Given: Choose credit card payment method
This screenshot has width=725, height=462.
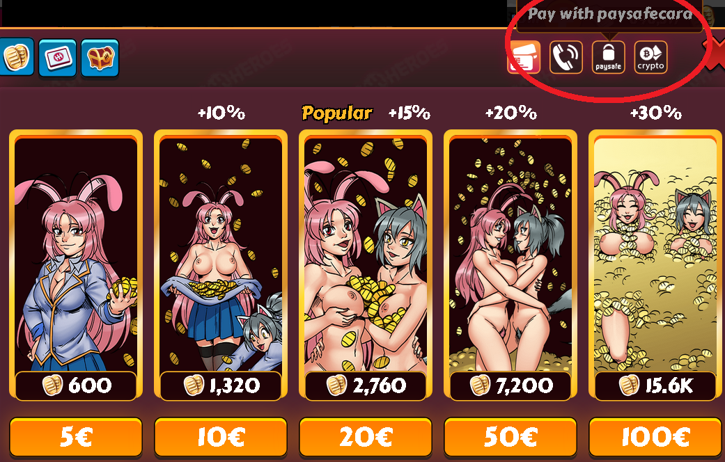Looking at the screenshot, I should coord(524,57).
